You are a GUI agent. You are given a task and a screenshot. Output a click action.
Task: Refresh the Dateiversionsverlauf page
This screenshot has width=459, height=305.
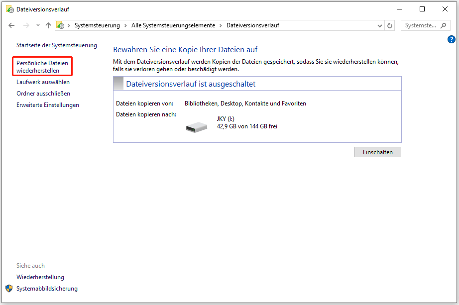pyautogui.click(x=390, y=25)
